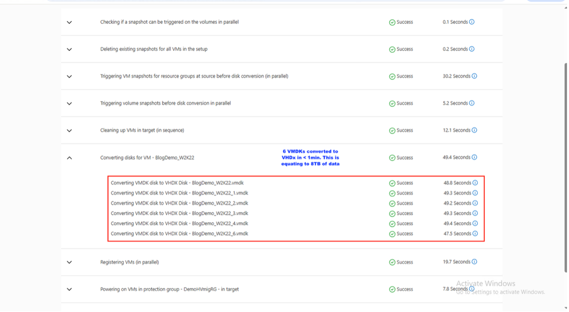Click the 30.2 Seconds duration value
This screenshot has height=312, width=569.
click(x=456, y=76)
